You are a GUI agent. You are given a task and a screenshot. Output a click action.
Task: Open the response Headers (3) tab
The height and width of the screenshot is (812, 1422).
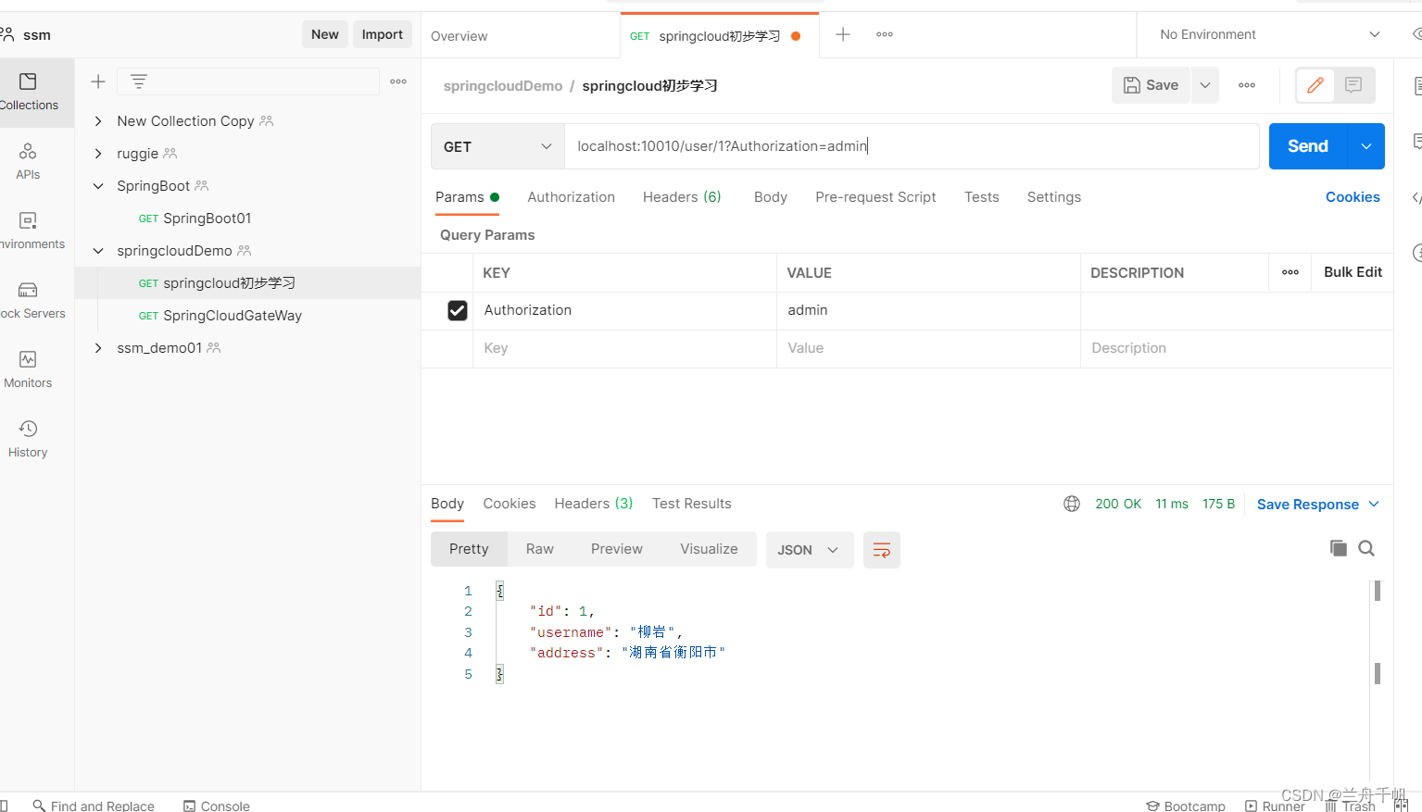pos(593,504)
